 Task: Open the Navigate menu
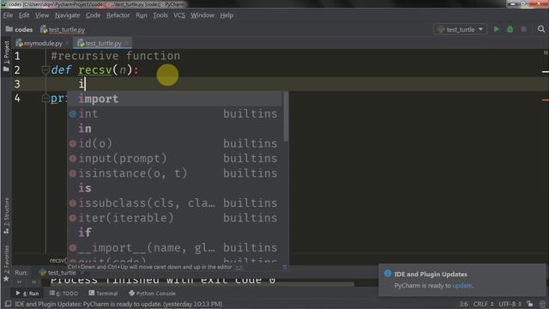[x=67, y=15]
